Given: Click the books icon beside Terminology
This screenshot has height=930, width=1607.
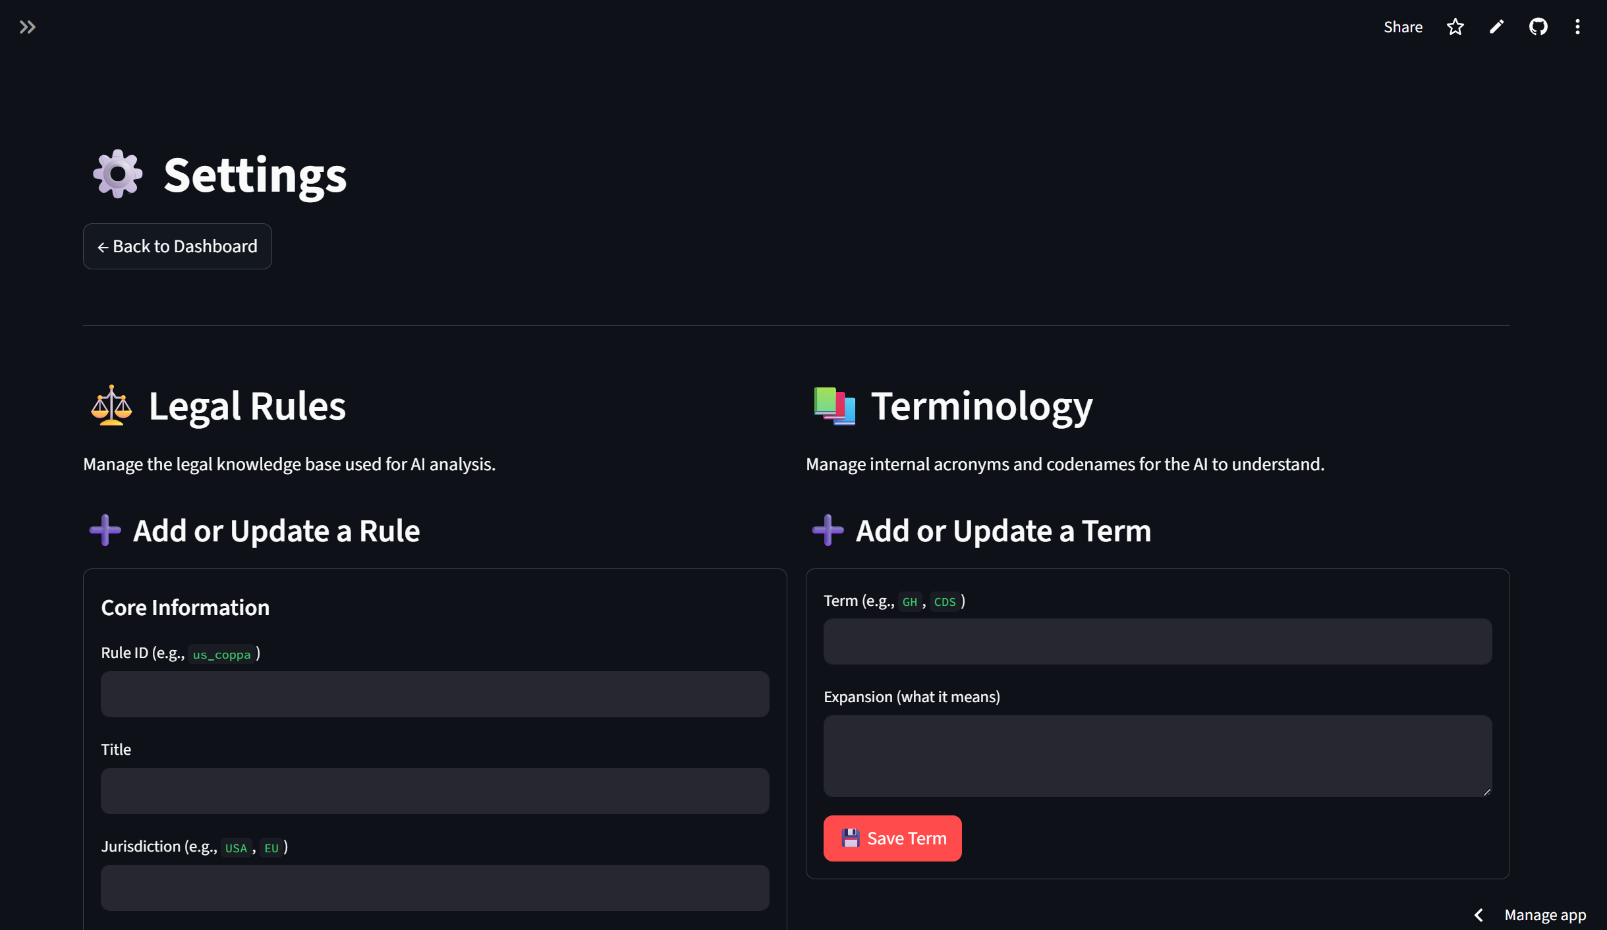Looking at the screenshot, I should (834, 405).
